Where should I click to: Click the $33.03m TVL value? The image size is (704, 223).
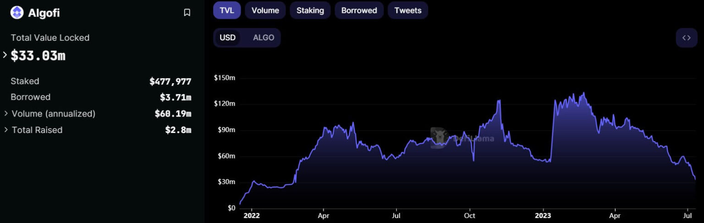38,56
